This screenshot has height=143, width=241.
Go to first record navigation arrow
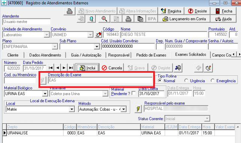(51, 68)
